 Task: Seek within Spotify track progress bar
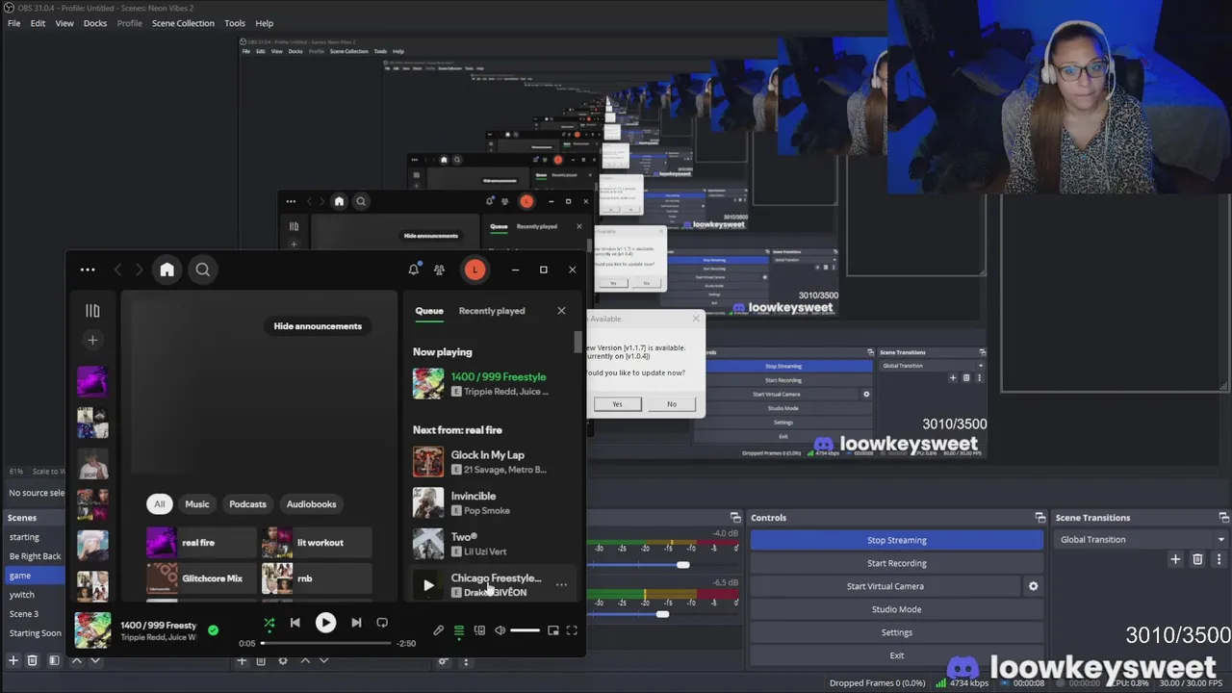point(326,643)
